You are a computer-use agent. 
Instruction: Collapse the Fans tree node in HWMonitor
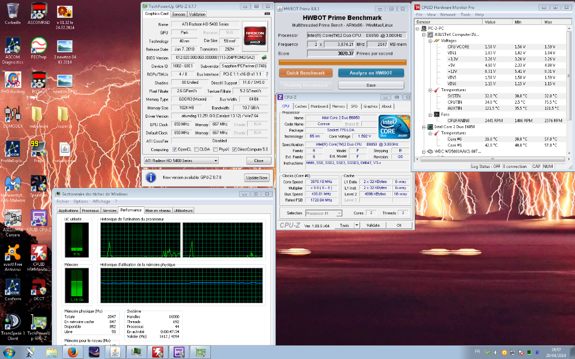(430, 114)
